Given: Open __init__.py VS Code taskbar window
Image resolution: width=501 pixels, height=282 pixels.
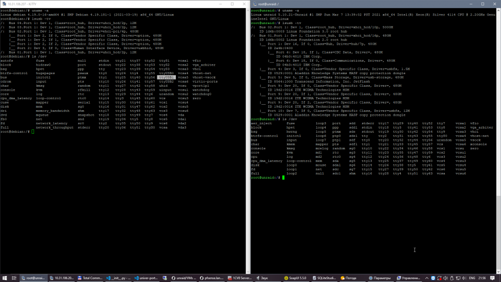Looking at the screenshot, I should [x=118, y=278].
